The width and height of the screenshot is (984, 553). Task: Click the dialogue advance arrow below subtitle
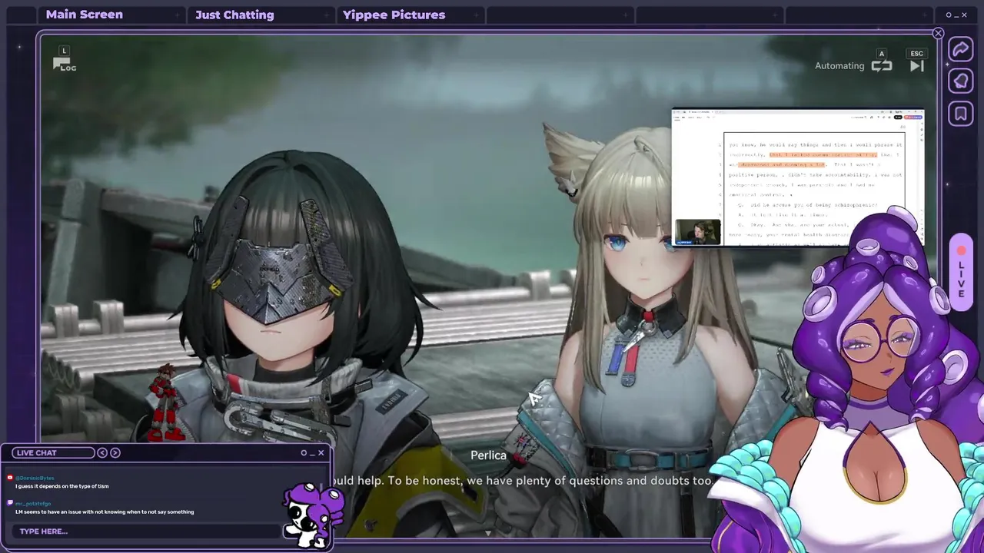pos(487,532)
